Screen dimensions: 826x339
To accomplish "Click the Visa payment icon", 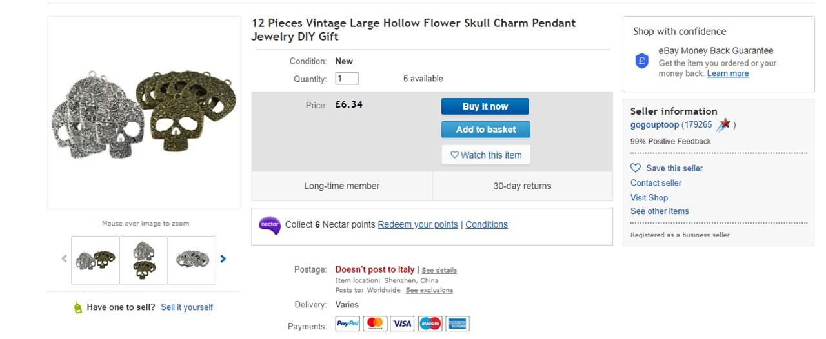I will [402, 324].
